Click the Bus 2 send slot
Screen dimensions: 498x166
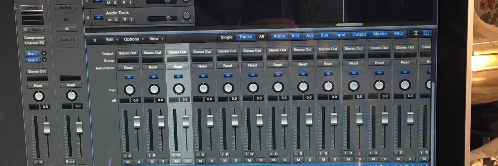[32, 60]
